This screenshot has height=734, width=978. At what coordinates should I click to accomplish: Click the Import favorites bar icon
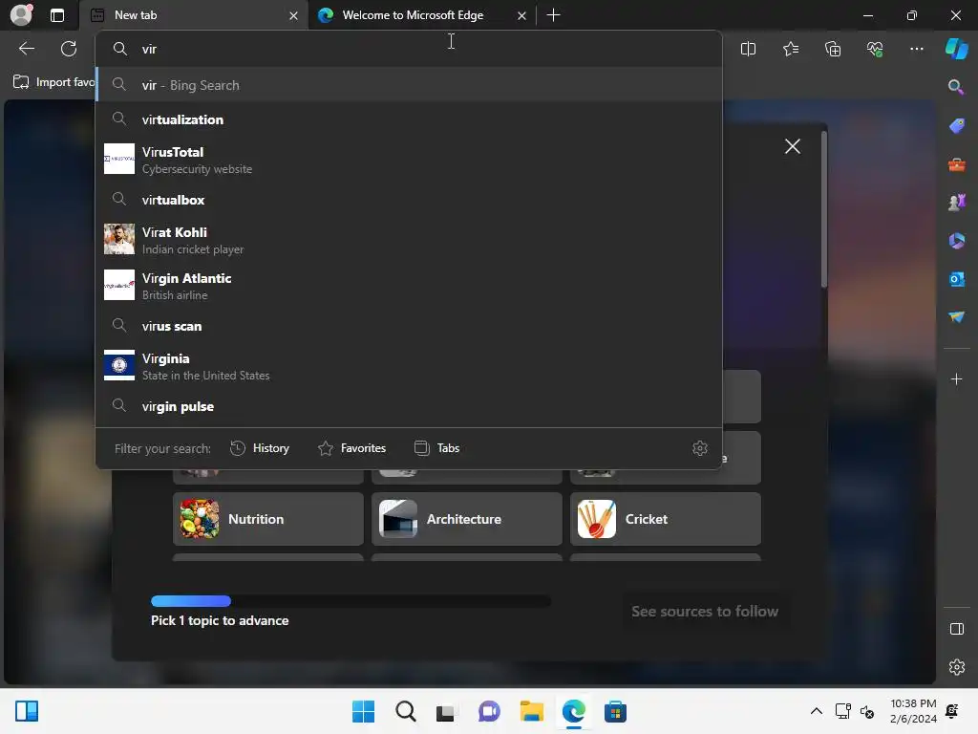(x=21, y=82)
